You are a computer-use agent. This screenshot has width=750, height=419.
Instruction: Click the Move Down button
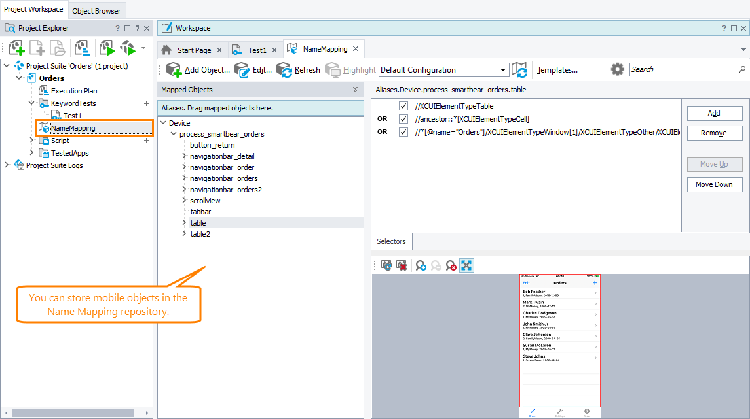coord(714,184)
